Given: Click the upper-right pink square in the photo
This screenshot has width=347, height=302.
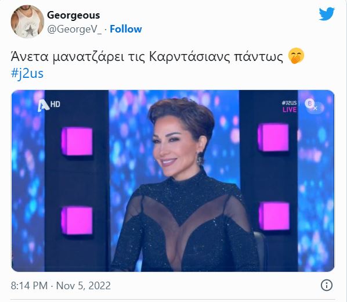Looking at the screenshot, I should [x=273, y=138].
